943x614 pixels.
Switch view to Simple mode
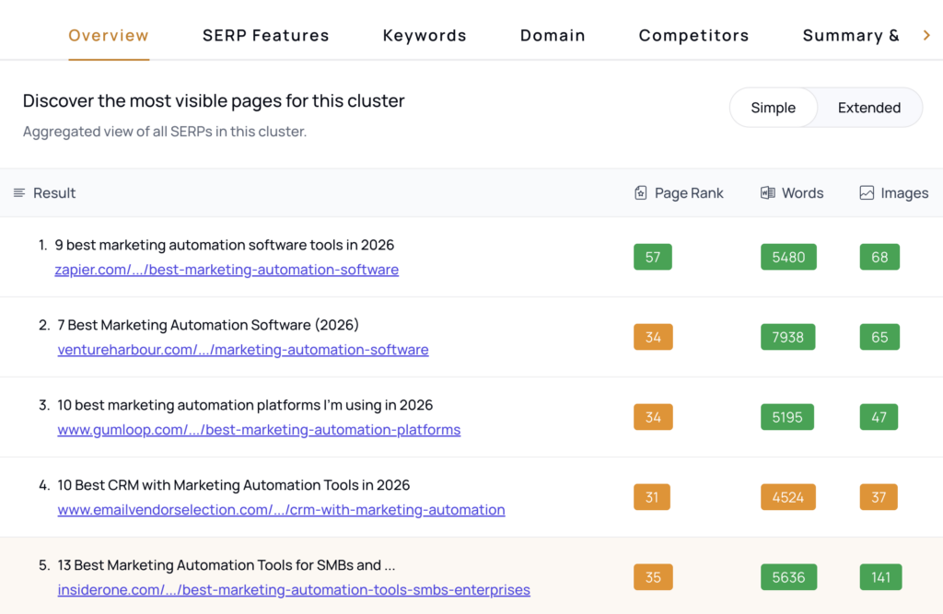[773, 108]
